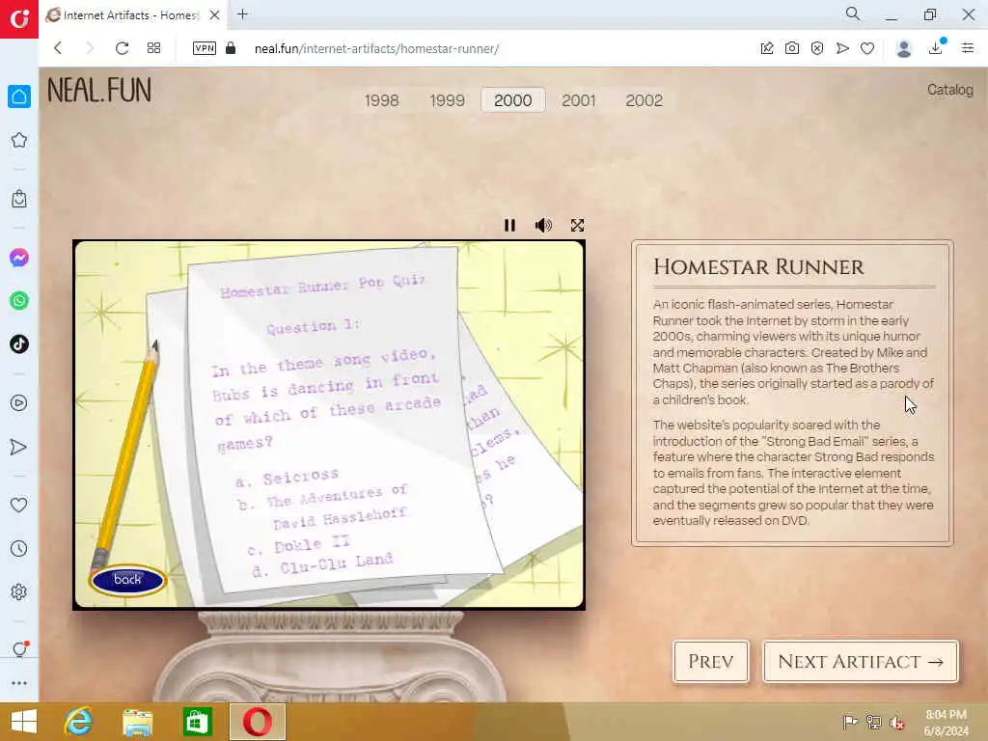The height and width of the screenshot is (741, 988).
Task: Open Windows Store from taskbar
Action: [x=197, y=722]
